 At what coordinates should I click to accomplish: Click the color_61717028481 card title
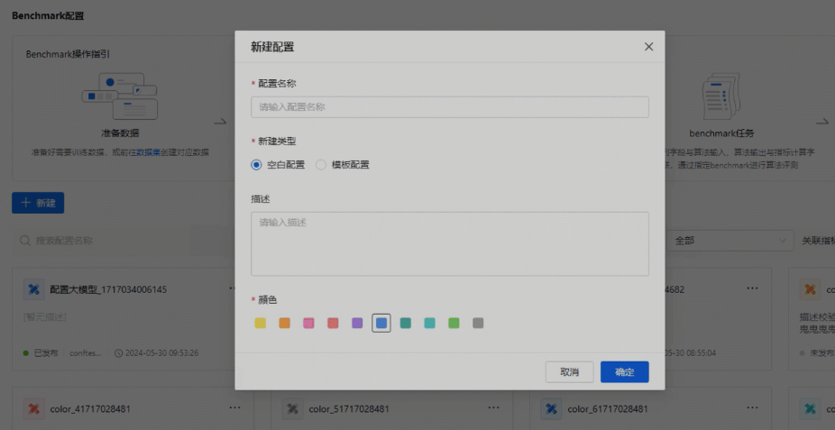pos(608,408)
